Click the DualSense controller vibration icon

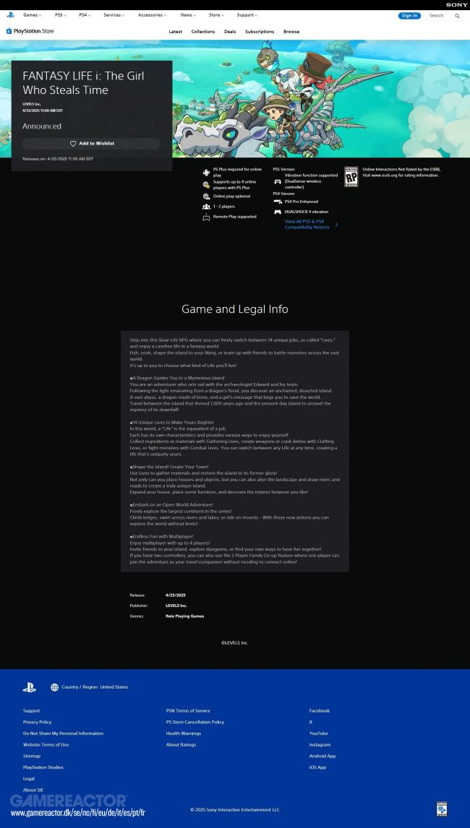(x=277, y=181)
